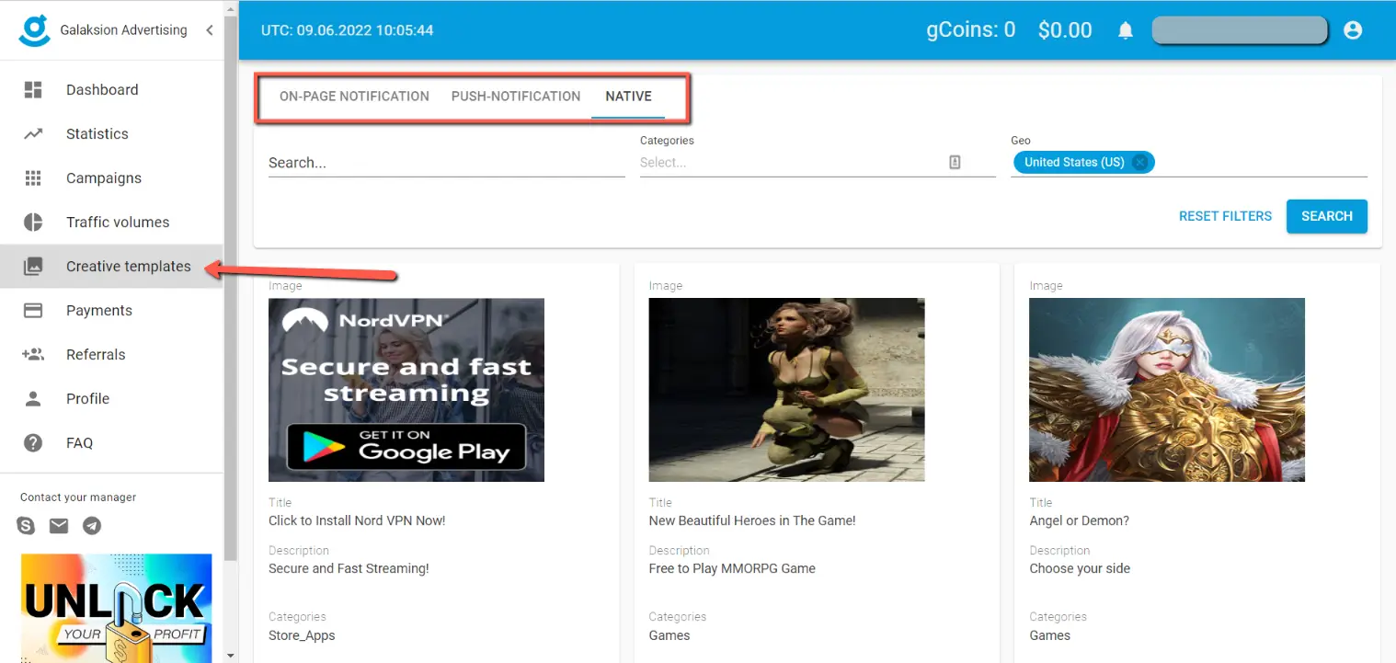Switch to the Push-Notification tab
Viewport: 1396px width, 663px height.
(515, 97)
